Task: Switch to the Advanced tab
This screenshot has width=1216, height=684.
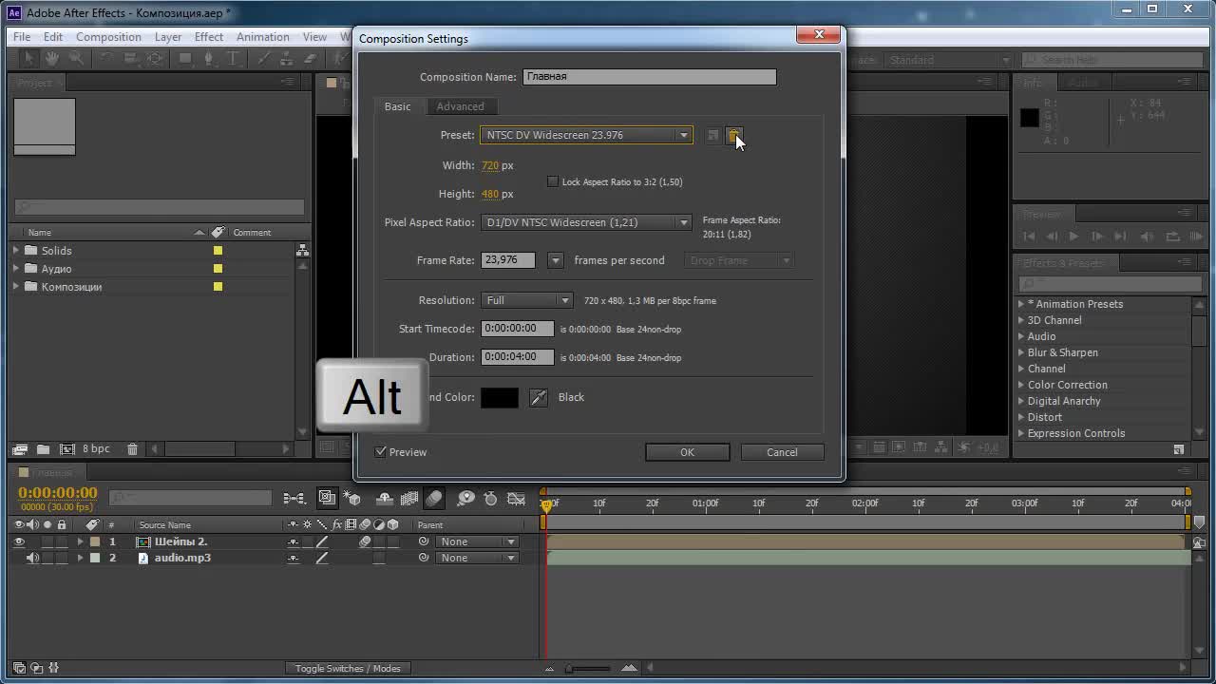Action: click(460, 106)
